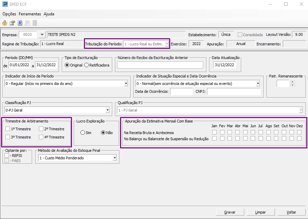The image size is (308, 219).
Task: Click the period start date field 01/01/2022
Action: [x=19, y=65]
